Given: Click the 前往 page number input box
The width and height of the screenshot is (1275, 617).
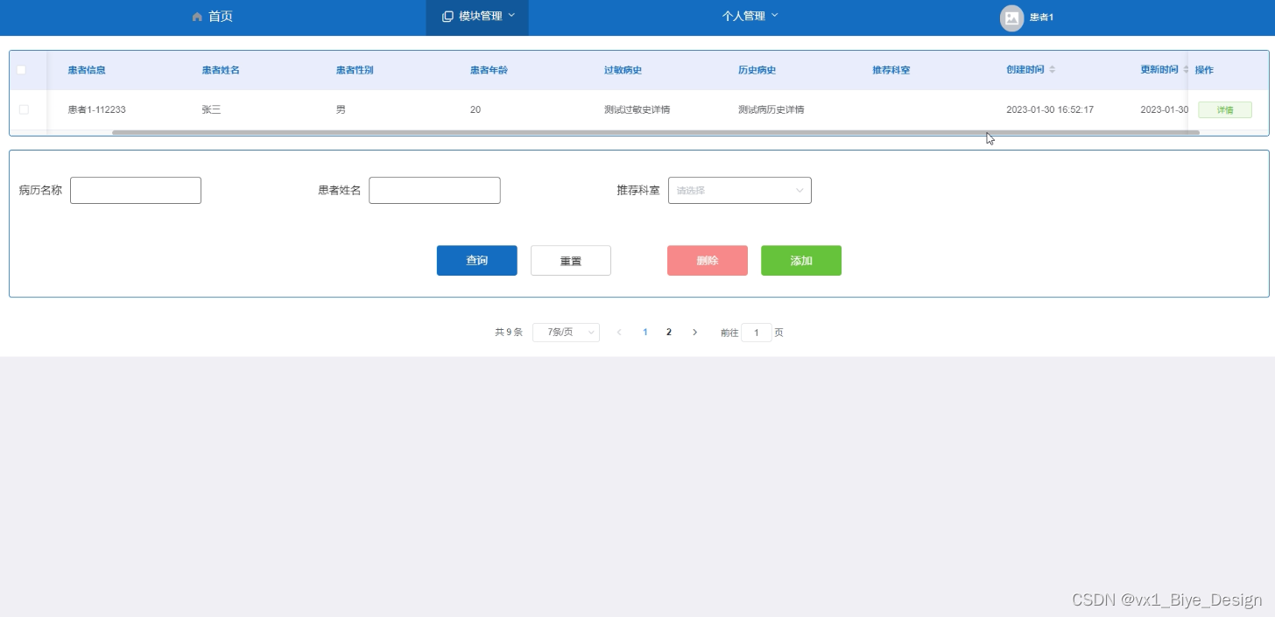Looking at the screenshot, I should coord(757,333).
